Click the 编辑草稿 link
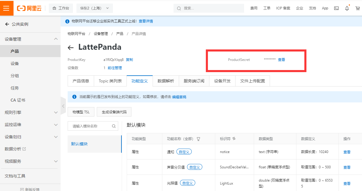 179,97
